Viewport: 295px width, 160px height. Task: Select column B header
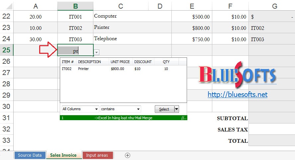(x=75, y=6)
